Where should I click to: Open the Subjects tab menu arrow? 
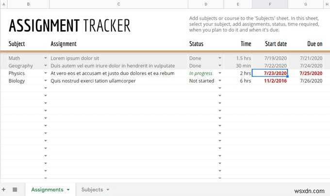coord(108,190)
